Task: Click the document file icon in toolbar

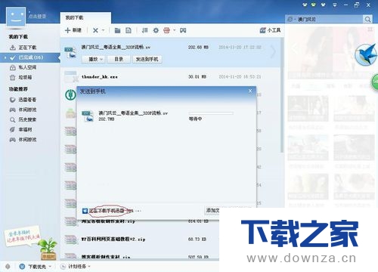Action: [129, 30]
